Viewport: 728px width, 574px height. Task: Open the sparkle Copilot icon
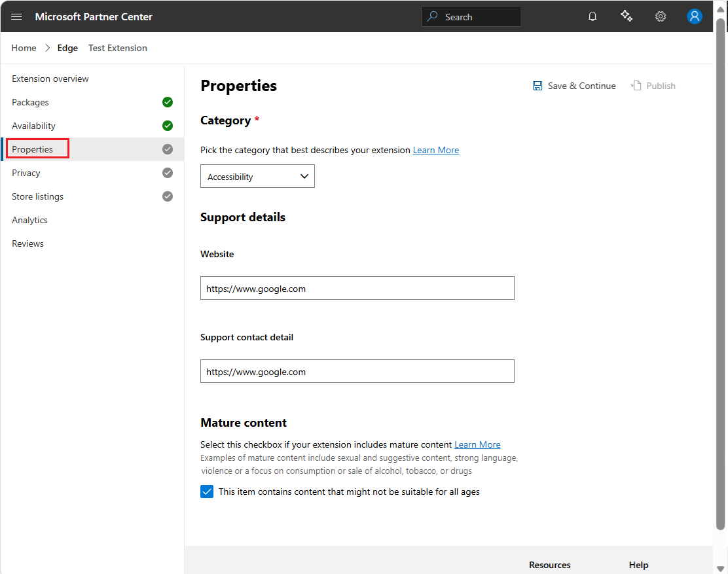coord(627,16)
